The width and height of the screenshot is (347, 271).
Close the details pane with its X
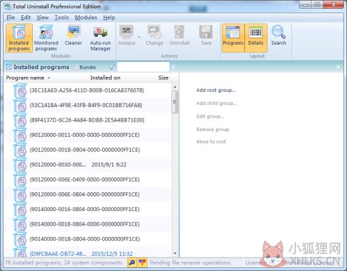[x=338, y=67]
